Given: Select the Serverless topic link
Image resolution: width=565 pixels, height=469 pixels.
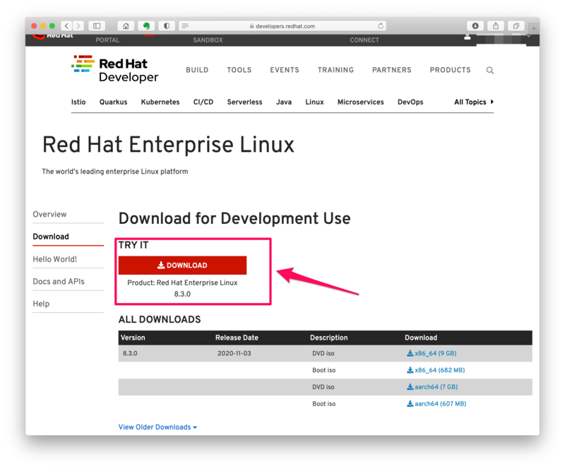Looking at the screenshot, I should [244, 102].
